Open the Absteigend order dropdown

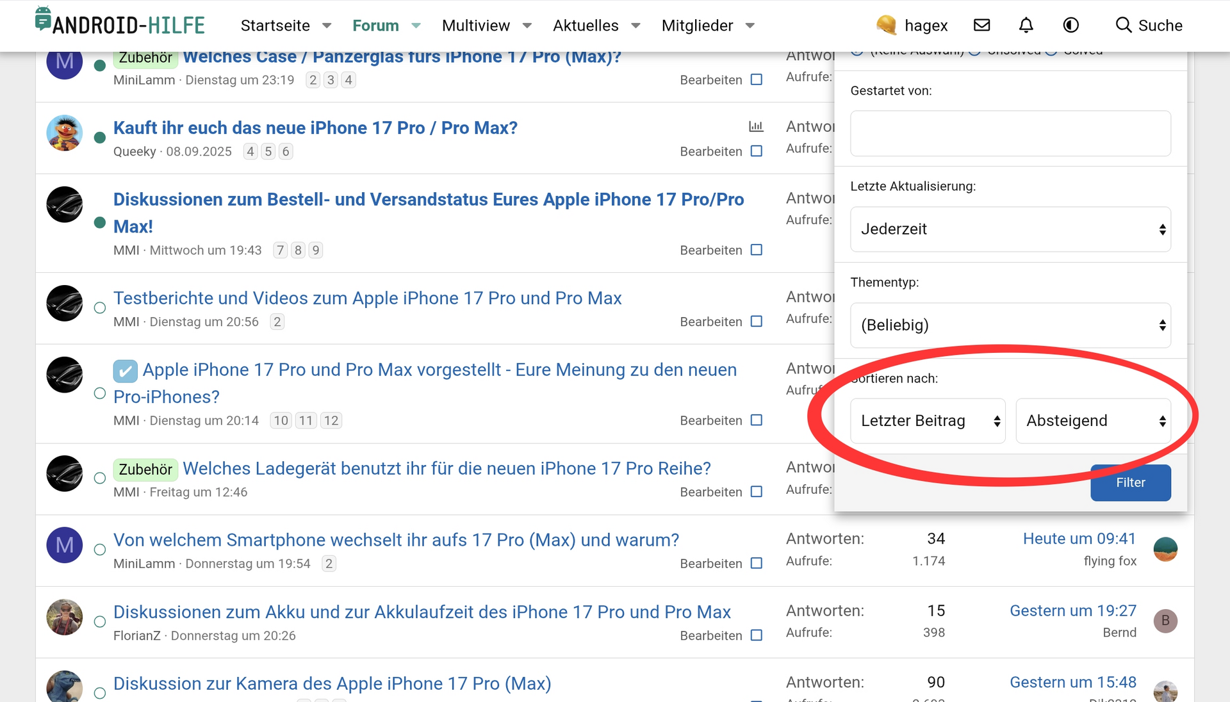pyautogui.click(x=1093, y=421)
